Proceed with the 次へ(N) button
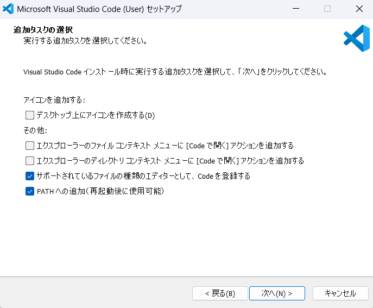The width and height of the screenshot is (373, 308). [x=277, y=293]
